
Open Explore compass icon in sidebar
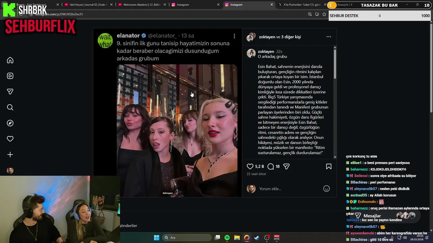(x=10, y=123)
